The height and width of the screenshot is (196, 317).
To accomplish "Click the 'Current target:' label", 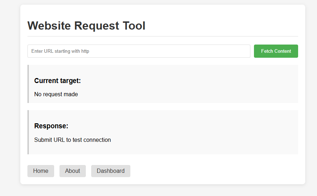I will (x=57, y=81).
